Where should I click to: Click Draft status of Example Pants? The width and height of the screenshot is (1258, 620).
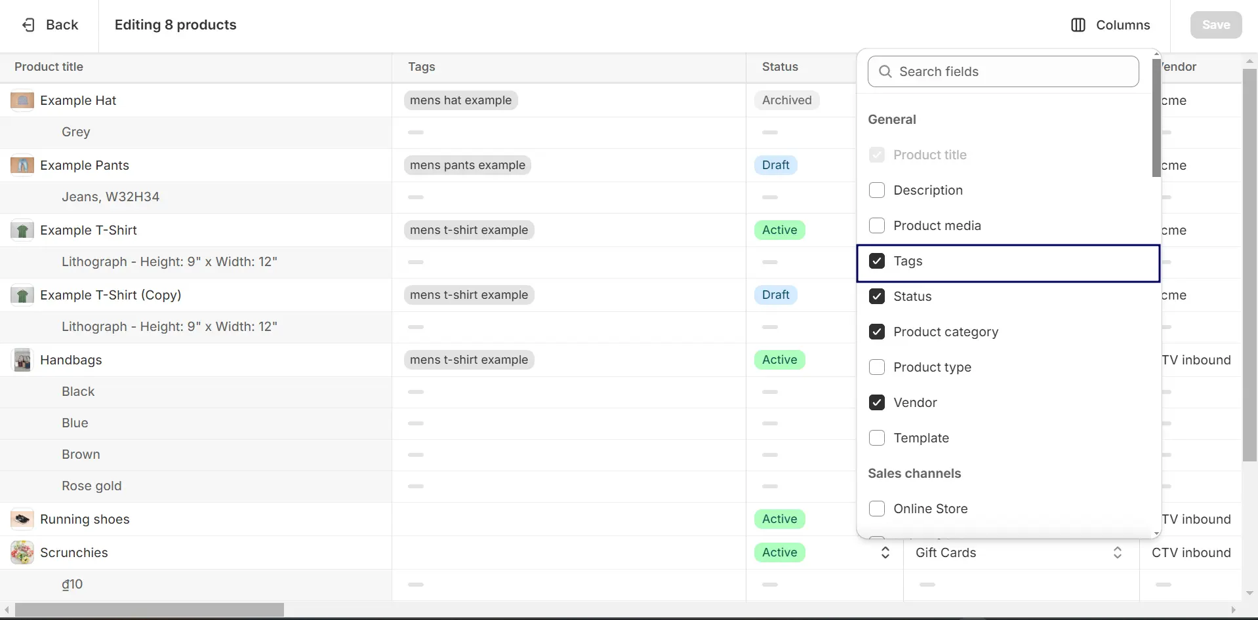775,165
